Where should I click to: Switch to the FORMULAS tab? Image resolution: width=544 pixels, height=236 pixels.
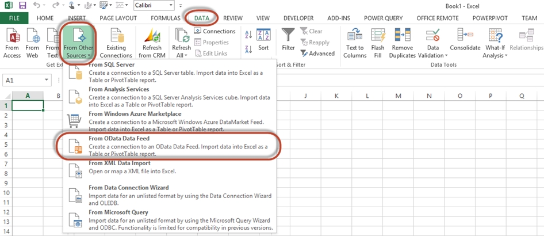[166, 18]
